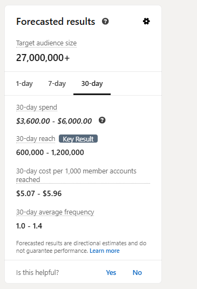Switch to the 7-day tab
Viewport: 197px width, 289px height.
[57, 84]
